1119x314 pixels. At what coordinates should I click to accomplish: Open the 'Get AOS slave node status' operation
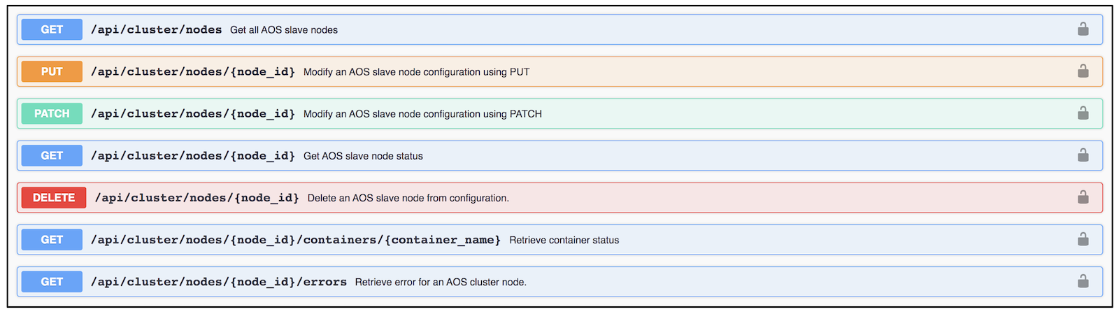coord(559,155)
